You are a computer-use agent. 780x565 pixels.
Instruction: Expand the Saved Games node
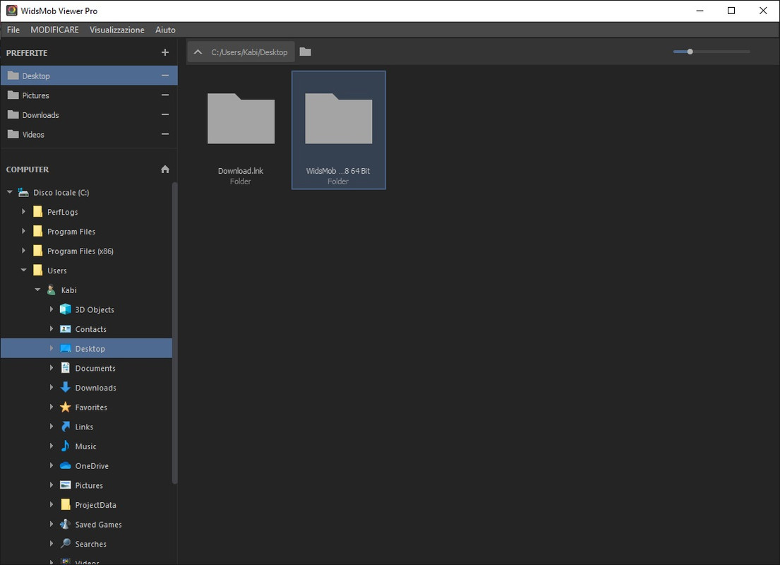(52, 524)
